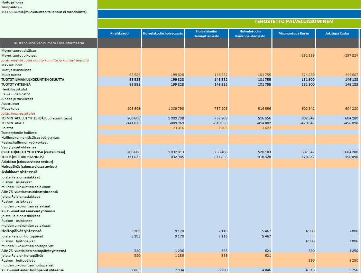
Task: Select the Hallintokunnan sisäiset vyörytykset label
Action: click(x=30, y=137)
